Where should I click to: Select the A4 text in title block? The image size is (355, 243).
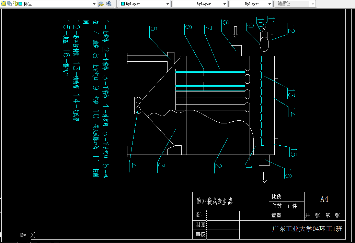pos(324,199)
